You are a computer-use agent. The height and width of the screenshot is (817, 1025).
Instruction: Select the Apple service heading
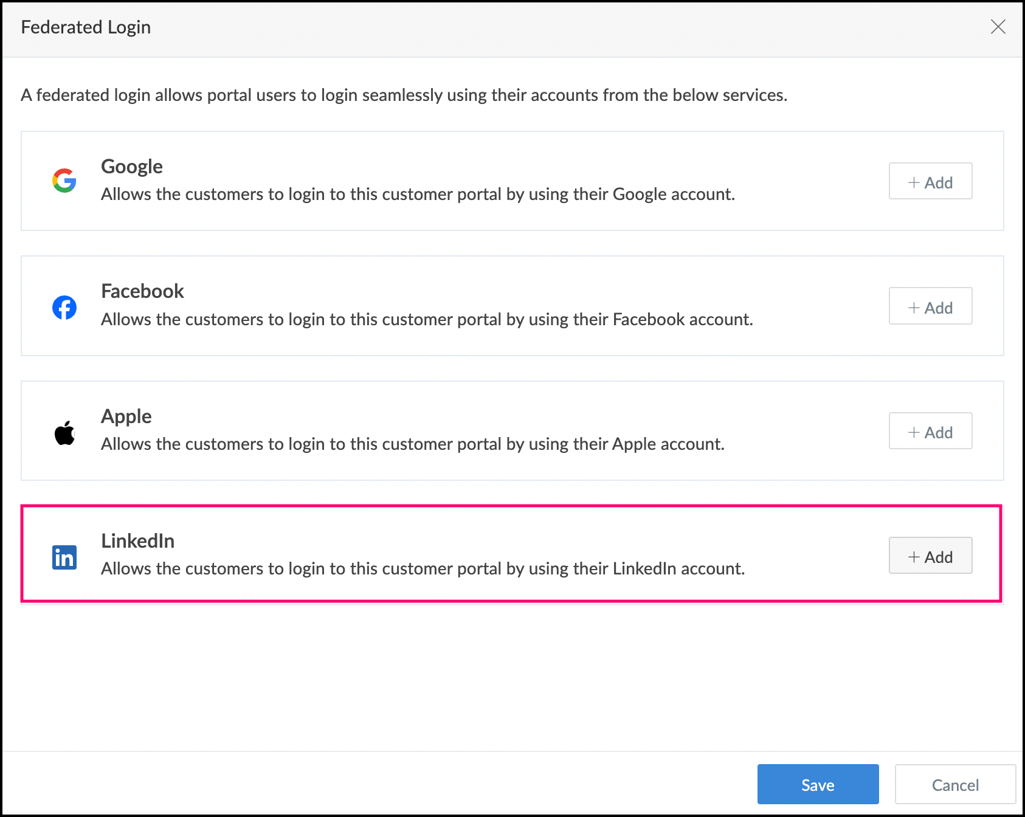pyautogui.click(x=126, y=416)
